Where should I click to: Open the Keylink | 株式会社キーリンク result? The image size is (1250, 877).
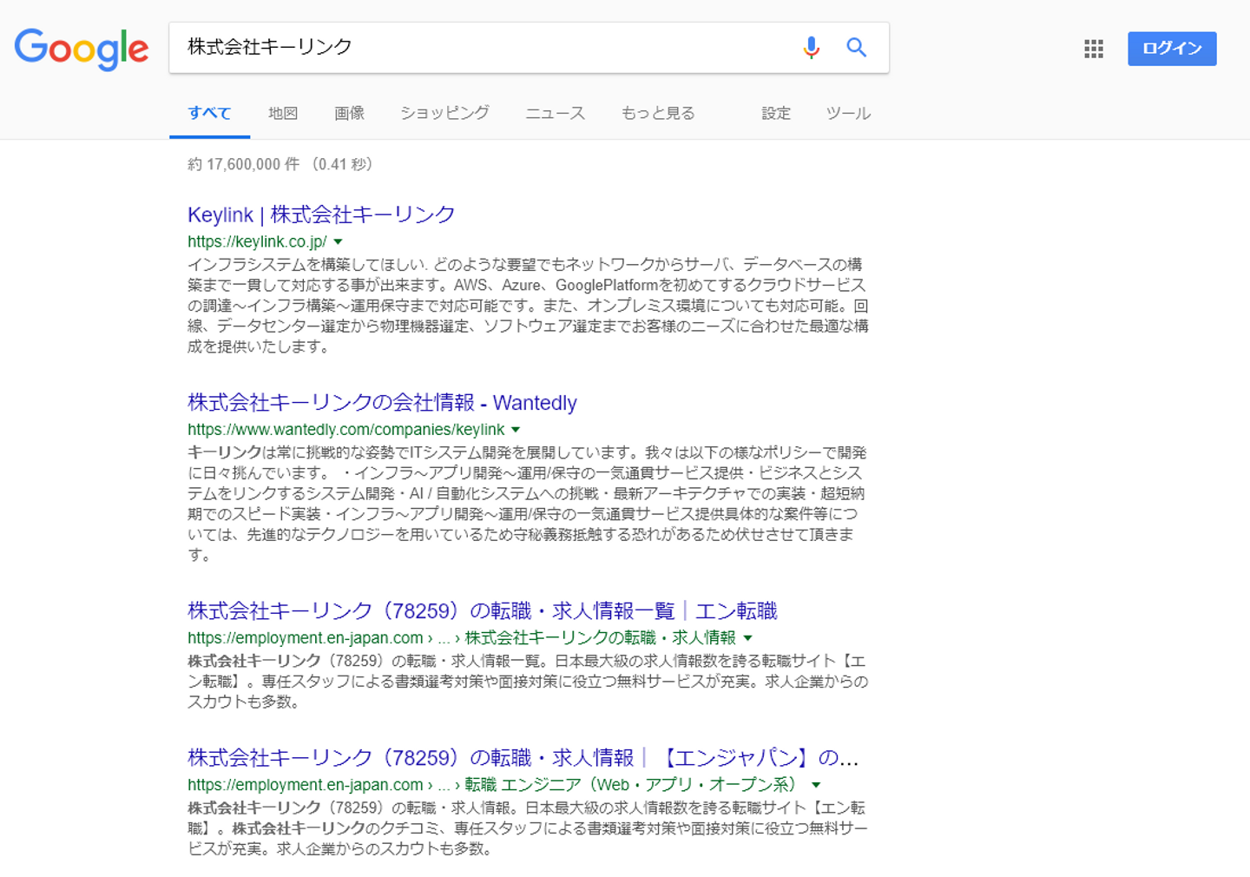coord(321,214)
